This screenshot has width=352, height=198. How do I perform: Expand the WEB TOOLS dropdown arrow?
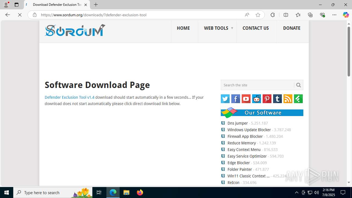pyautogui.click(x=232, y=28)
